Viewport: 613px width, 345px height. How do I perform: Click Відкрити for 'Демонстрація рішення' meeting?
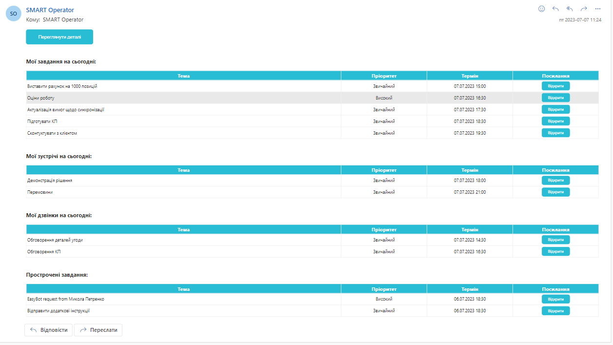(x=555, y=181)
